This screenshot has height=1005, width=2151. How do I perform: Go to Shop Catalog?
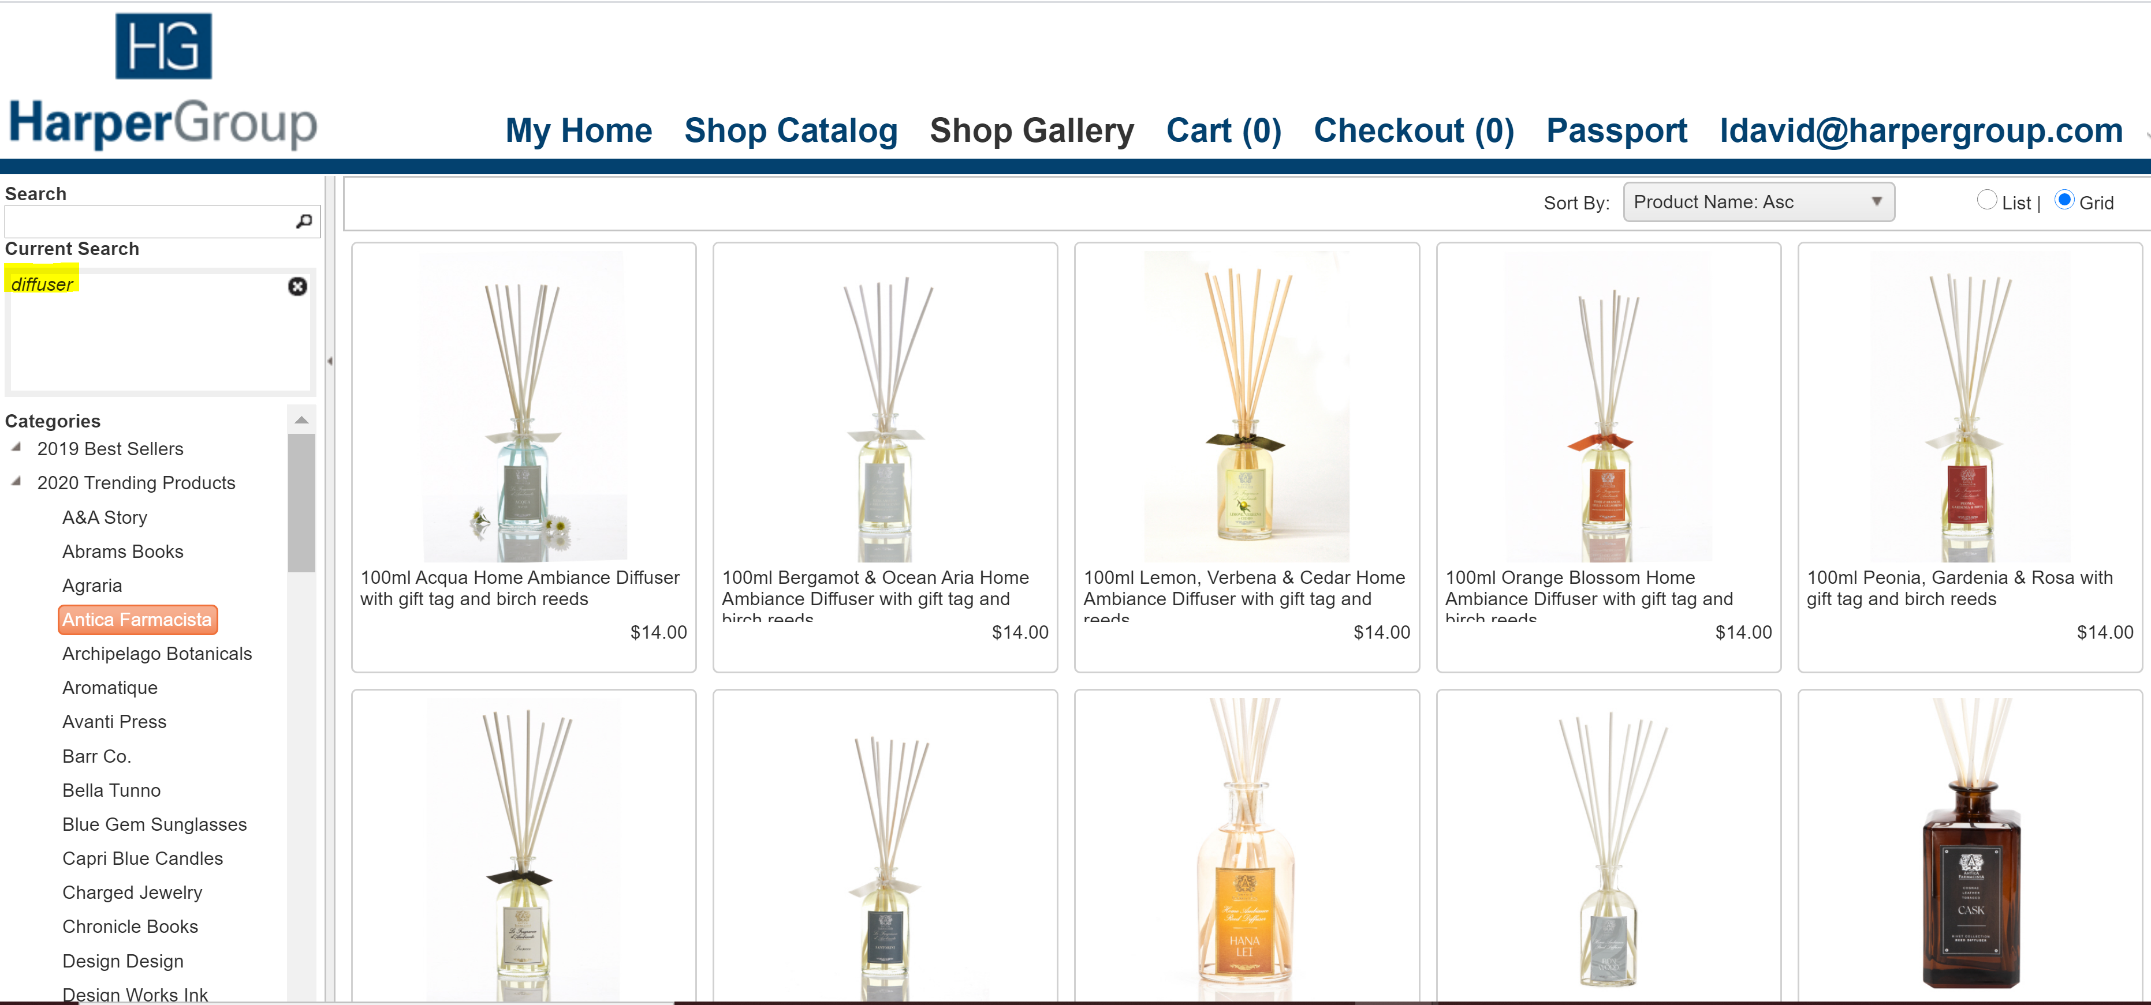click(791, 131)
